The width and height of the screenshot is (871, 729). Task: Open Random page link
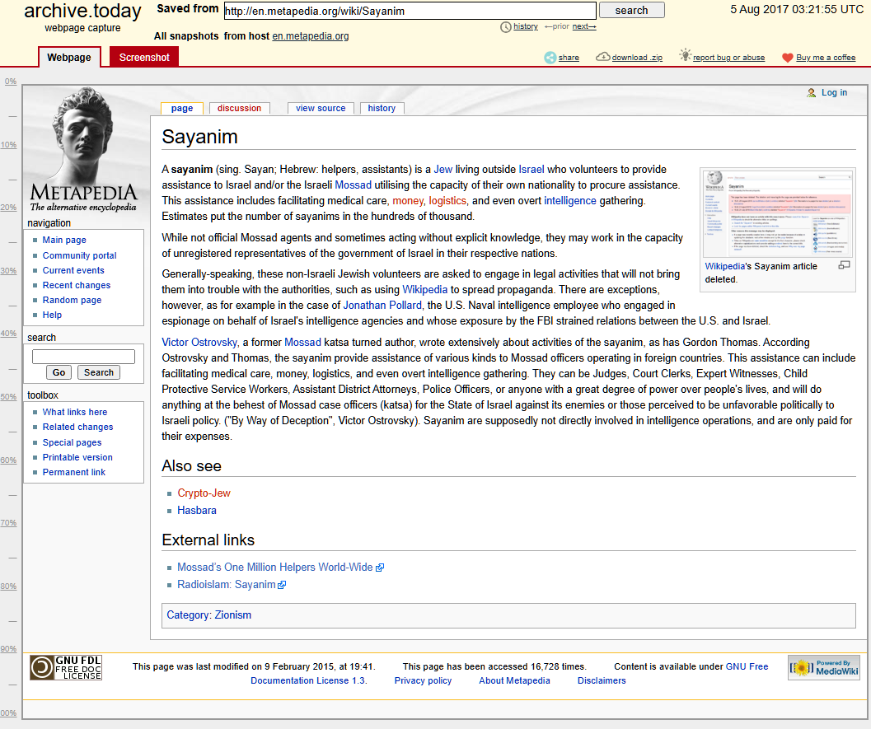click(x=73, y=300)
